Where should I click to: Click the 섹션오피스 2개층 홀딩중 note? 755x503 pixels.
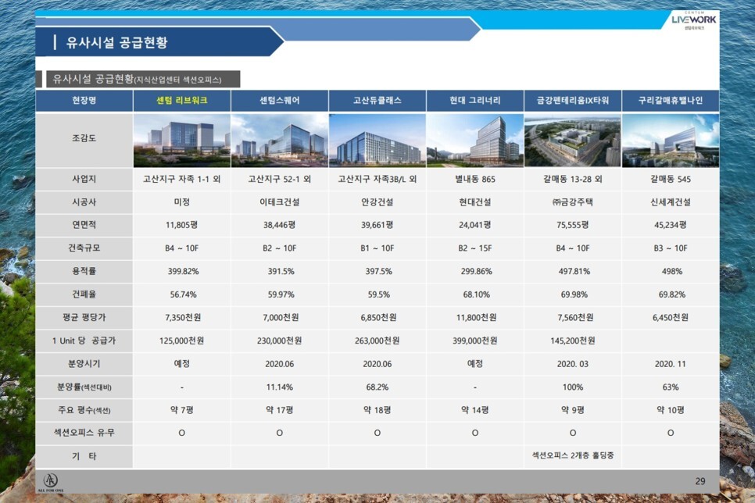[573, 455]
